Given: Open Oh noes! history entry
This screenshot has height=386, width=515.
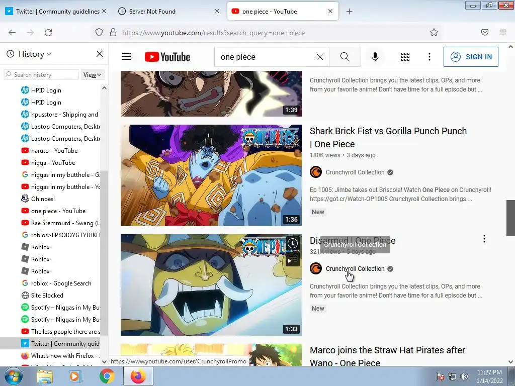Looking at the screenshot, I should (43, 199).
